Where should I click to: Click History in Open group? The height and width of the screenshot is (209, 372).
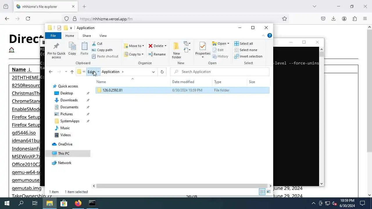(220, 56)
